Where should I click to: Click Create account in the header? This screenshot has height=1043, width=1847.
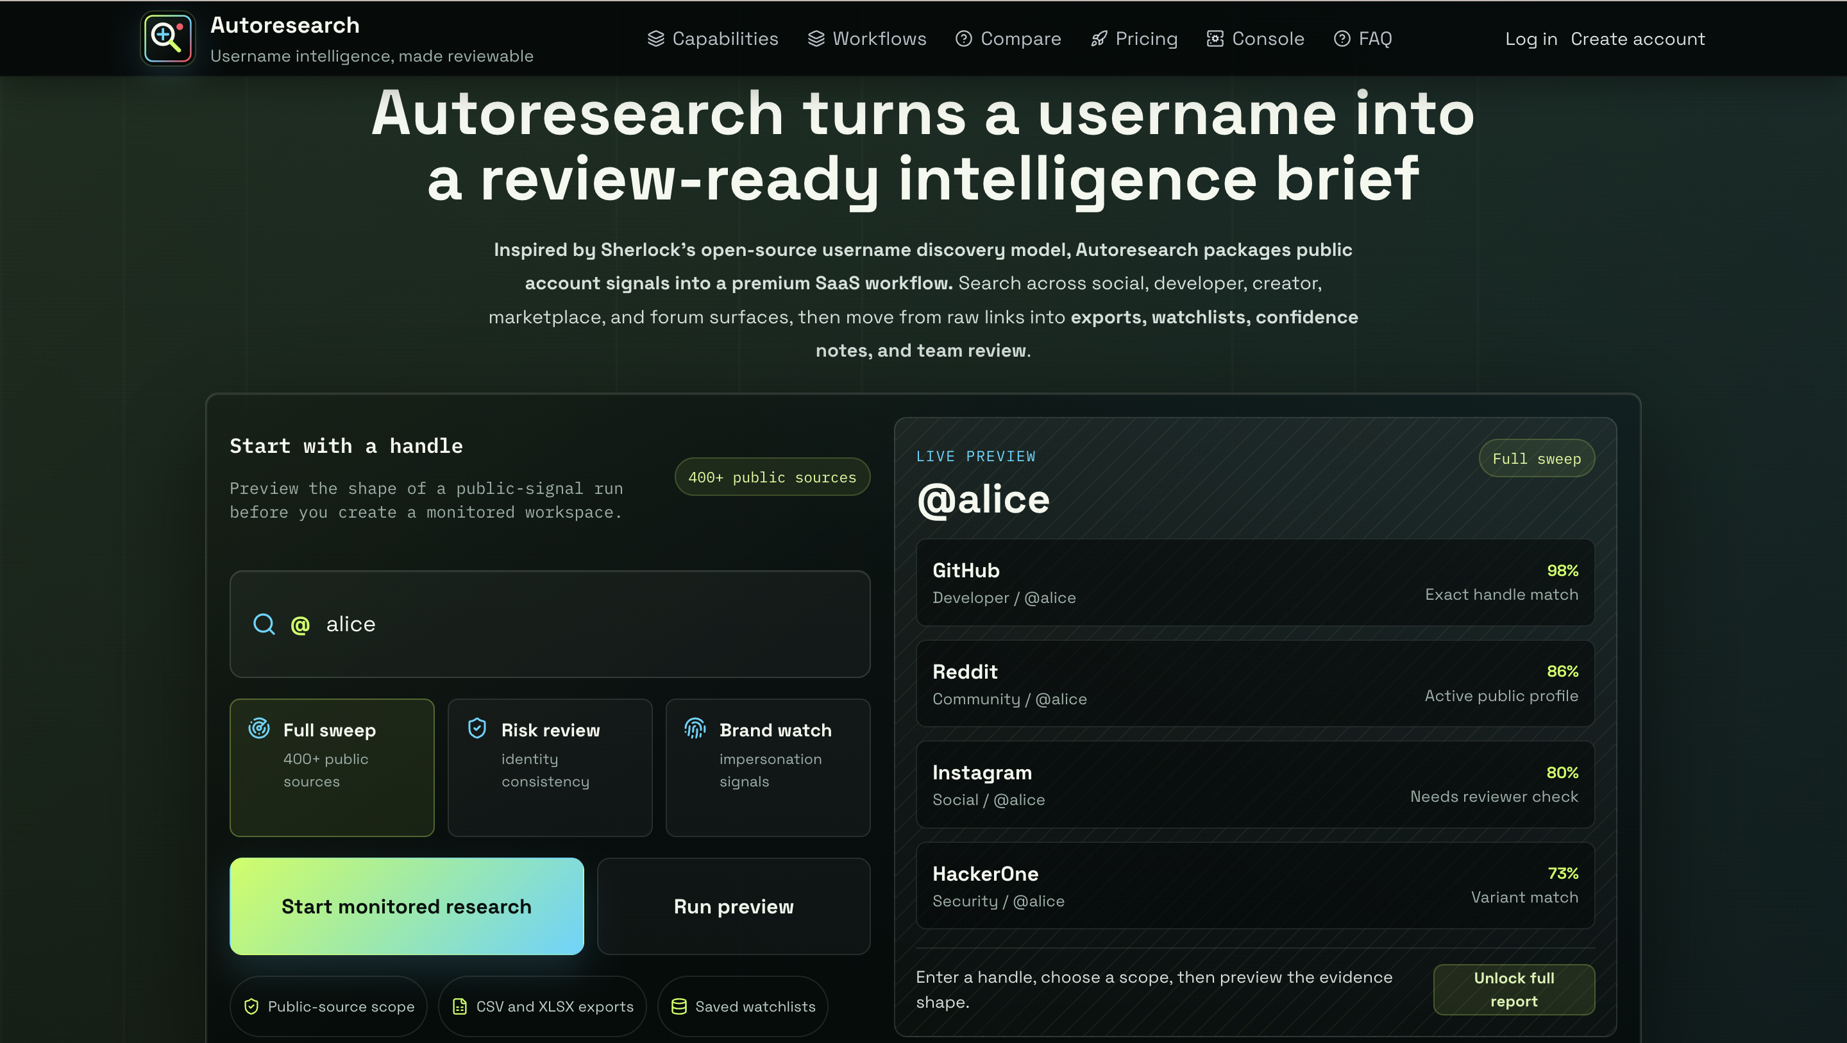[1638, 38]
